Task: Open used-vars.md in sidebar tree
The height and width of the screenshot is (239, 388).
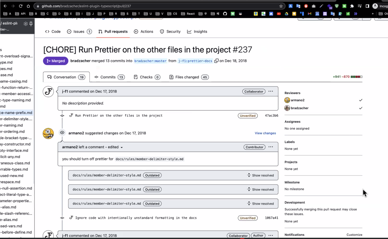Action: tap(12, 226)
